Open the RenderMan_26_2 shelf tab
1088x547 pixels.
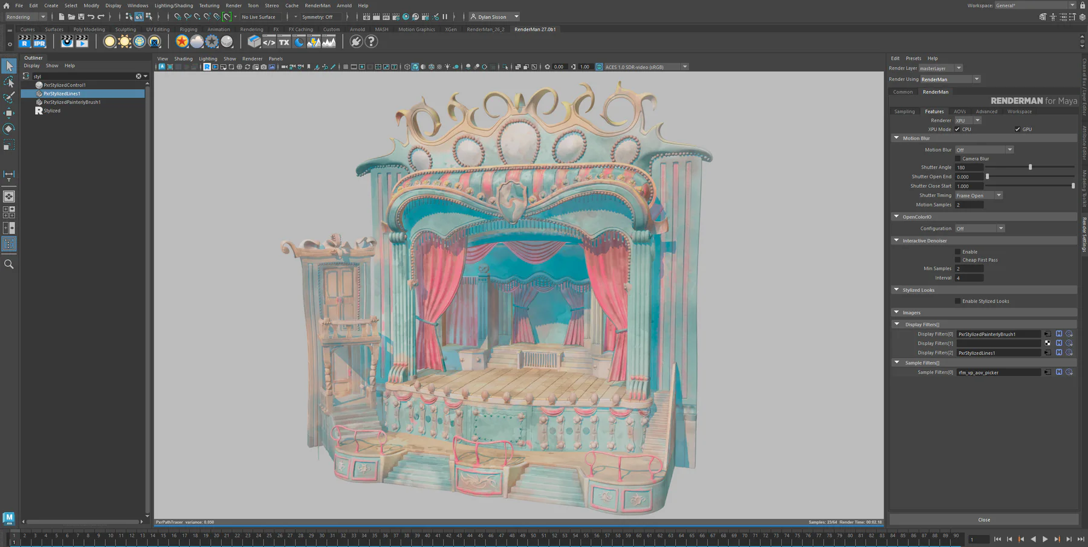(485, 29)
